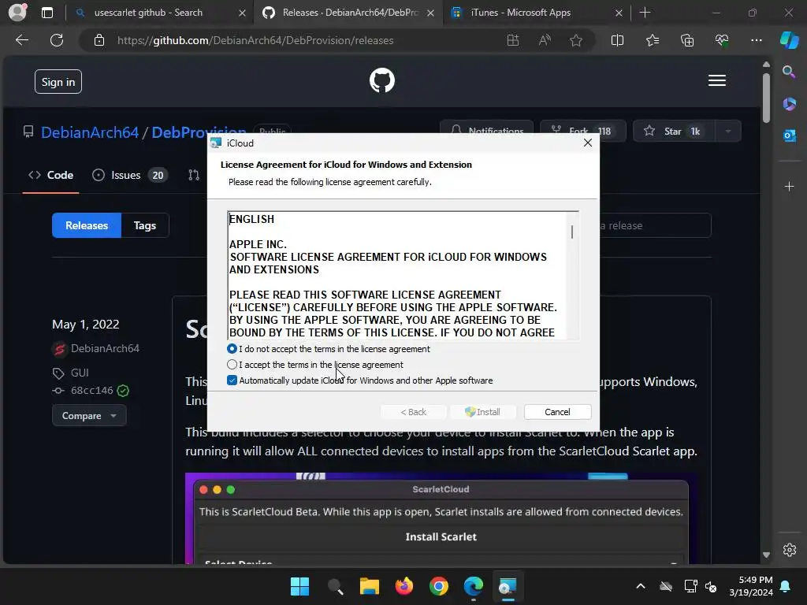The width and height of the screenshot is (807, 605).
Task: Open File Explorer from the taskbar
Action: pyautogui.click(x=370, y=586)
